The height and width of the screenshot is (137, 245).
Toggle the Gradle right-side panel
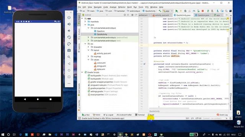(230, 31)
